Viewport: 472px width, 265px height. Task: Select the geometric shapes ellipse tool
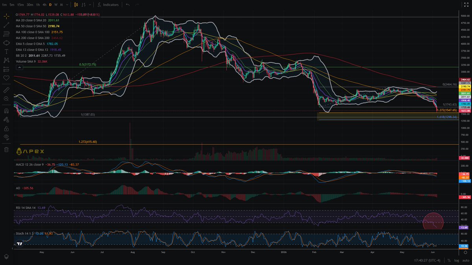[6, 42]
